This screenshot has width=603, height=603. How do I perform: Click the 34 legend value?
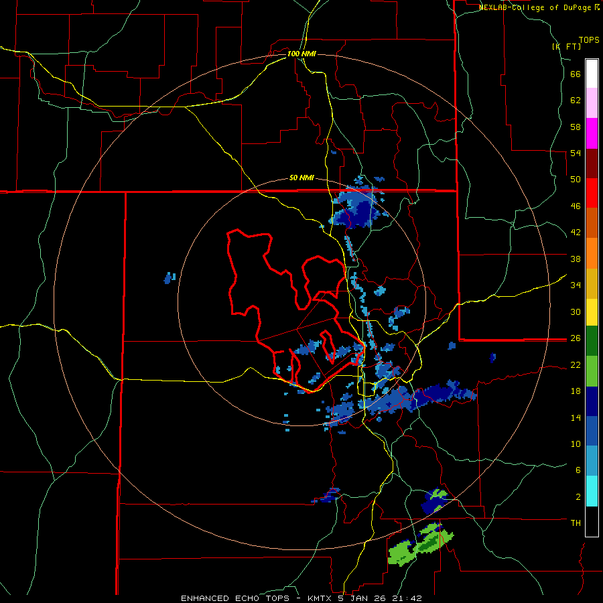[576, 285]
